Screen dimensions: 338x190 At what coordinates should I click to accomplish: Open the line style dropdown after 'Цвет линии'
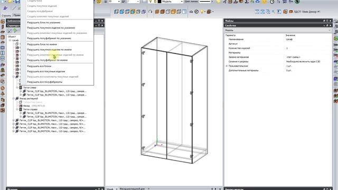click(212, 2)
